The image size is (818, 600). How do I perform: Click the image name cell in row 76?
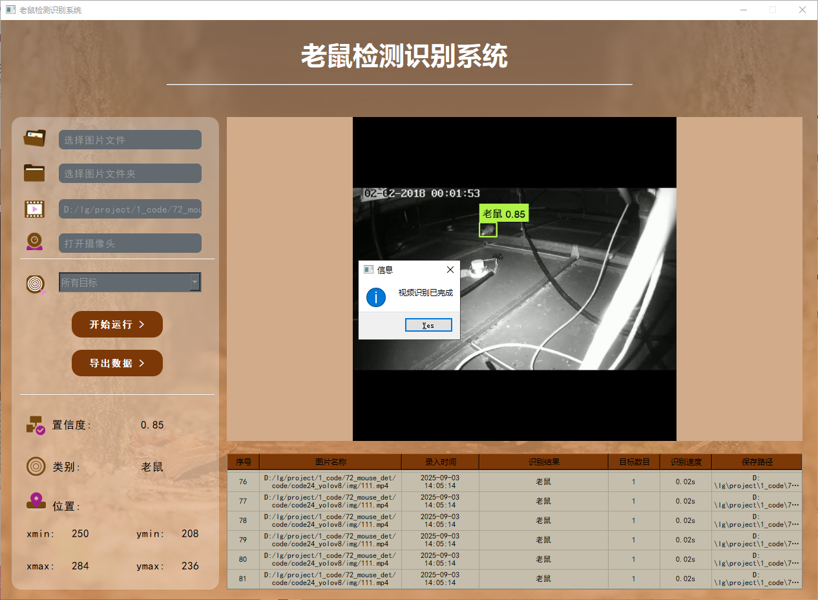pyautogui.click(x=331, y=482)
